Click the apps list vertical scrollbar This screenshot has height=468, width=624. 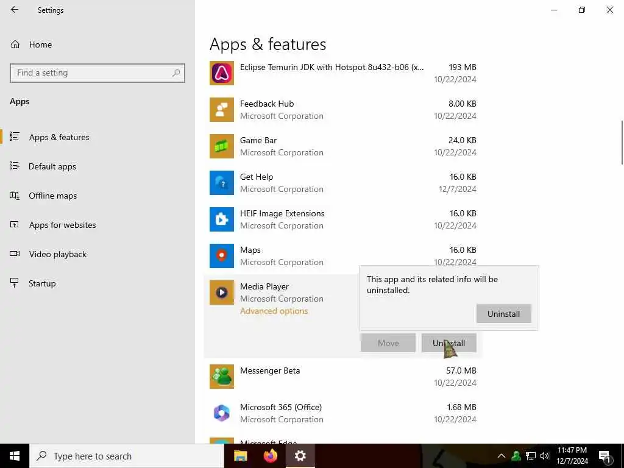(x=622, y=142)
